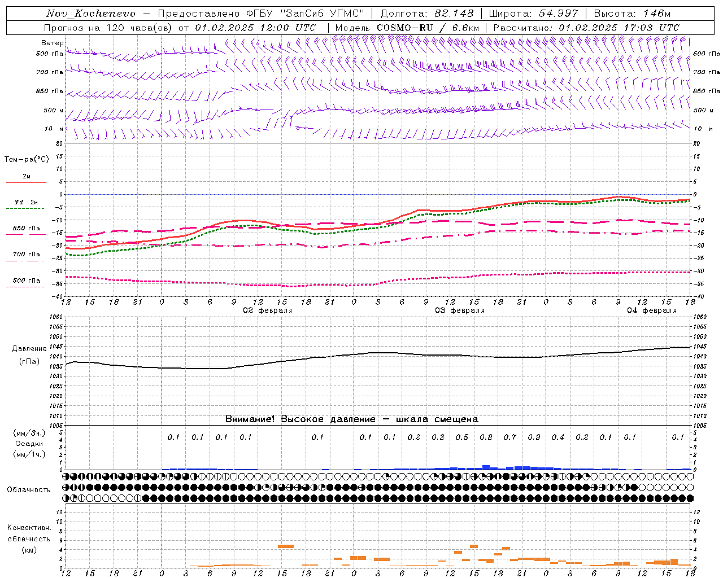This screenshot has height=578, width=723.
Task: Click the '(км)' convective cloud unit label
Action: pyautogui.click(x=29, y=550)
